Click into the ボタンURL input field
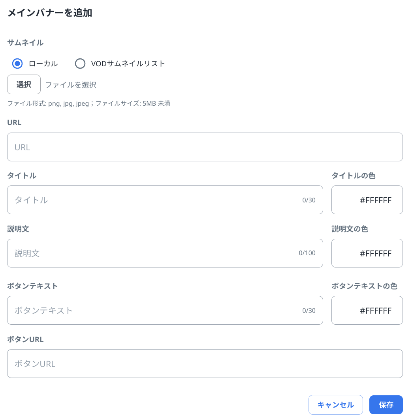Viewport: 412px width, 419px height. 205,364
